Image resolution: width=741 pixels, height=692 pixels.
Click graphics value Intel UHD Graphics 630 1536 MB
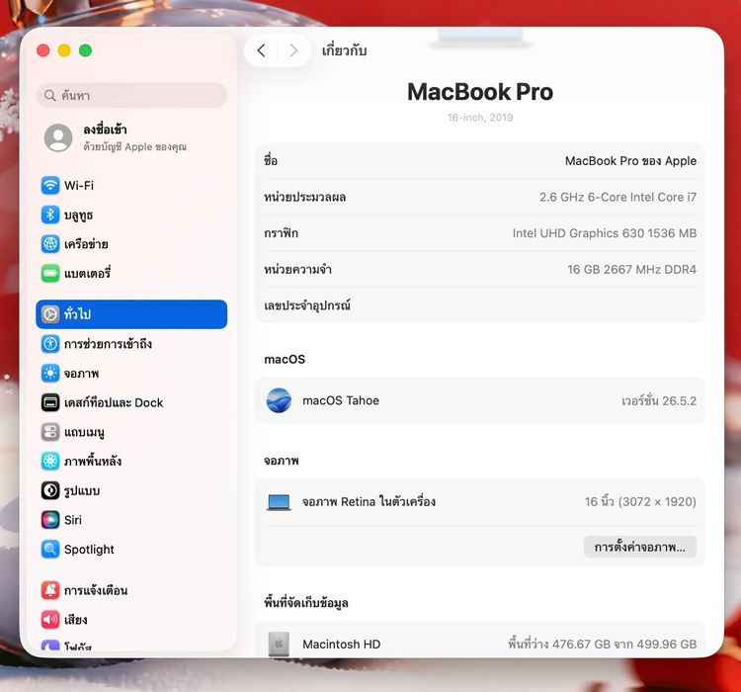[605, 233]
